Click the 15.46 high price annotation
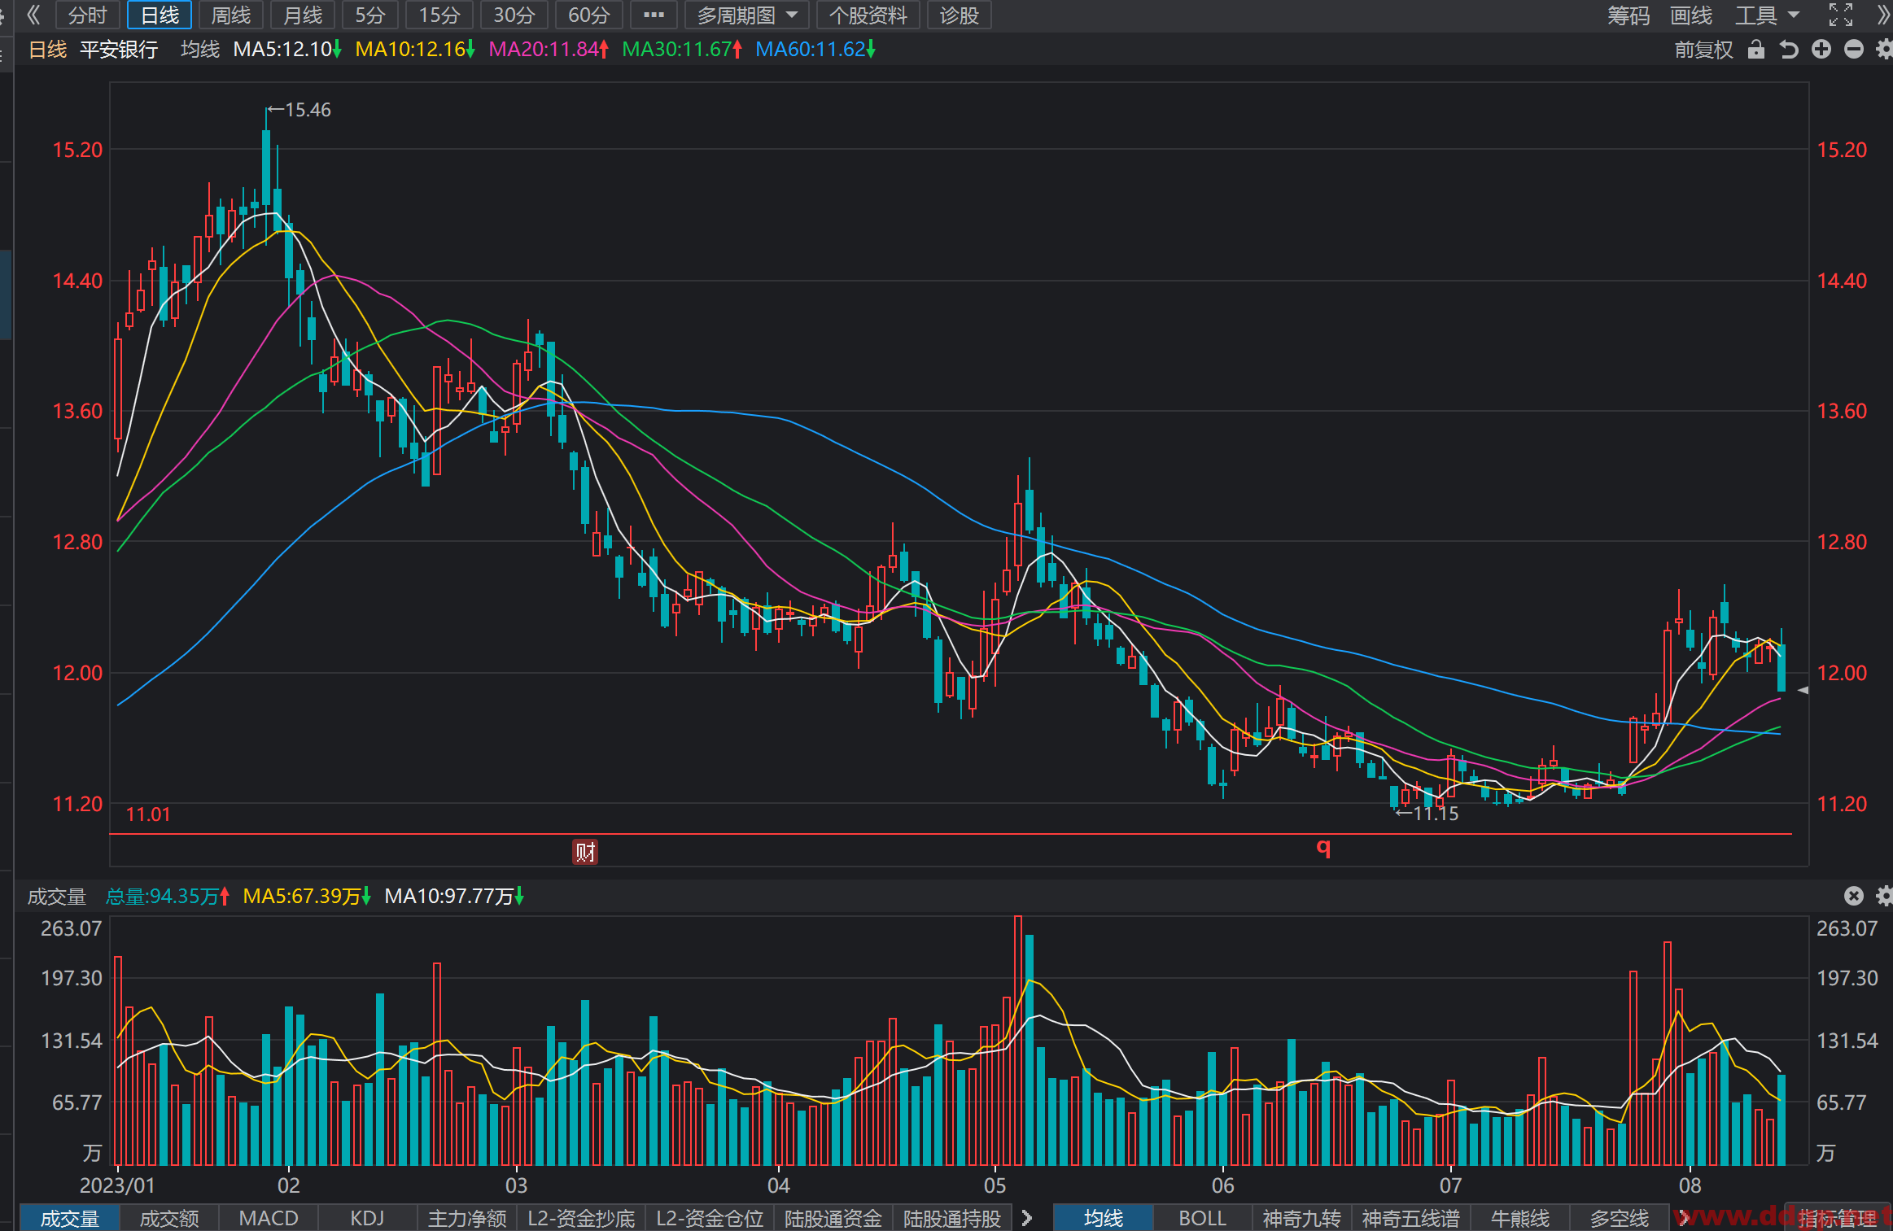This screenshot has height=1231, width=1893. point(300,110)
